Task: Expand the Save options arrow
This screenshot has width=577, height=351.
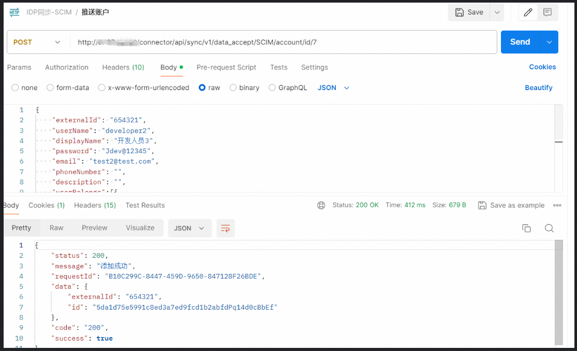Action: tap(497, 12)
